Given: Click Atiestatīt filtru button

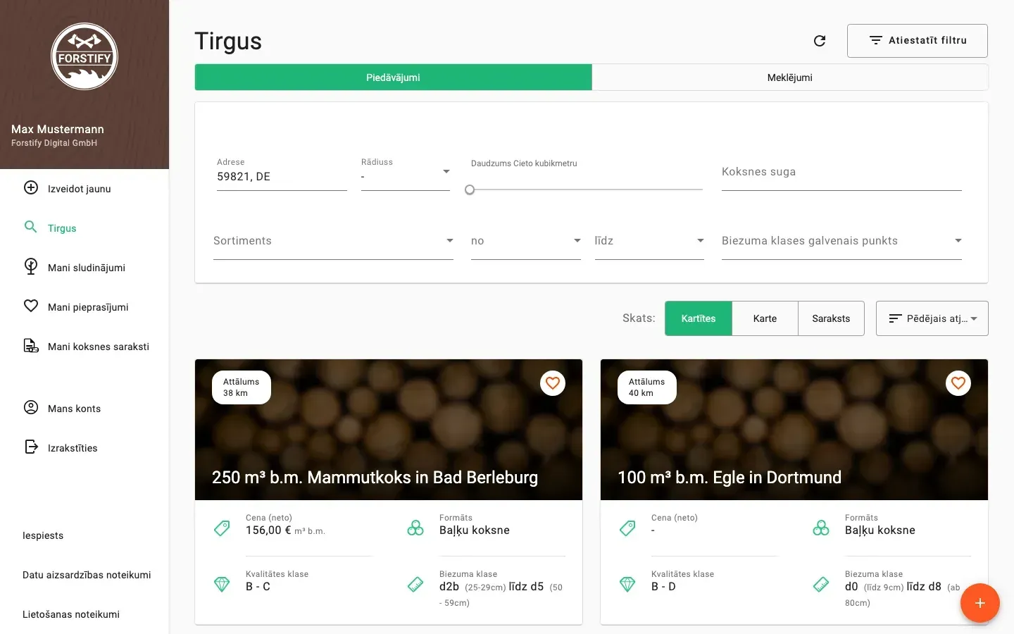Looking at the screenshot, I should point(918,41).
